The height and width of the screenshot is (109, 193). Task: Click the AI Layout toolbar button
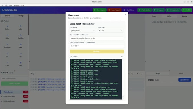pos(159,10)
